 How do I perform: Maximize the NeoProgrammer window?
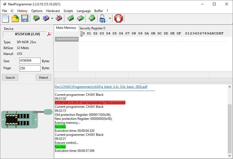point(214,4)
